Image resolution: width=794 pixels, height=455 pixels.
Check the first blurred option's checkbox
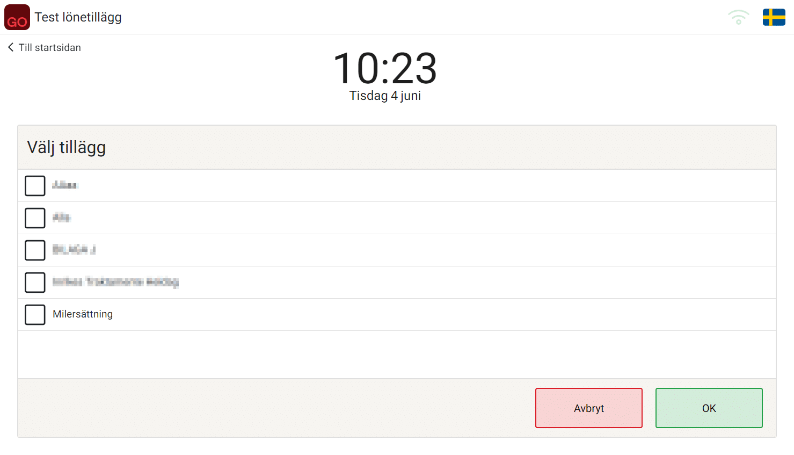35,186
